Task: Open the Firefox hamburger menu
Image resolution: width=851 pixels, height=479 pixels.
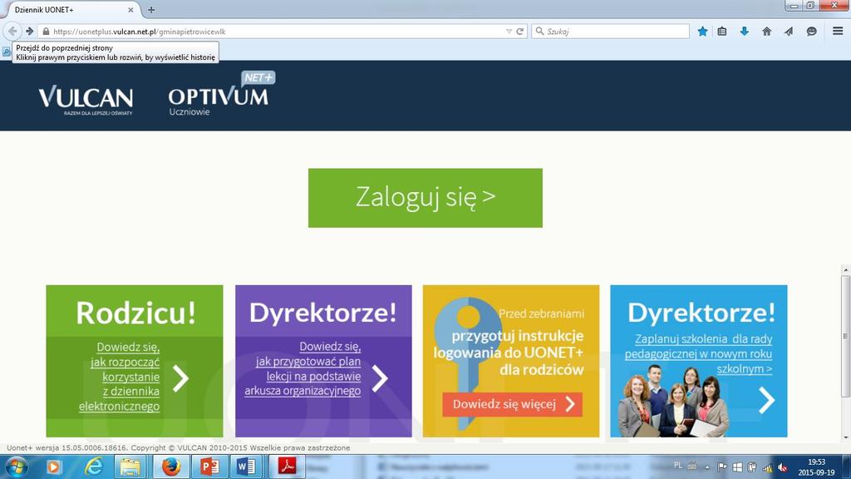Action: click(x=838, y=32)
